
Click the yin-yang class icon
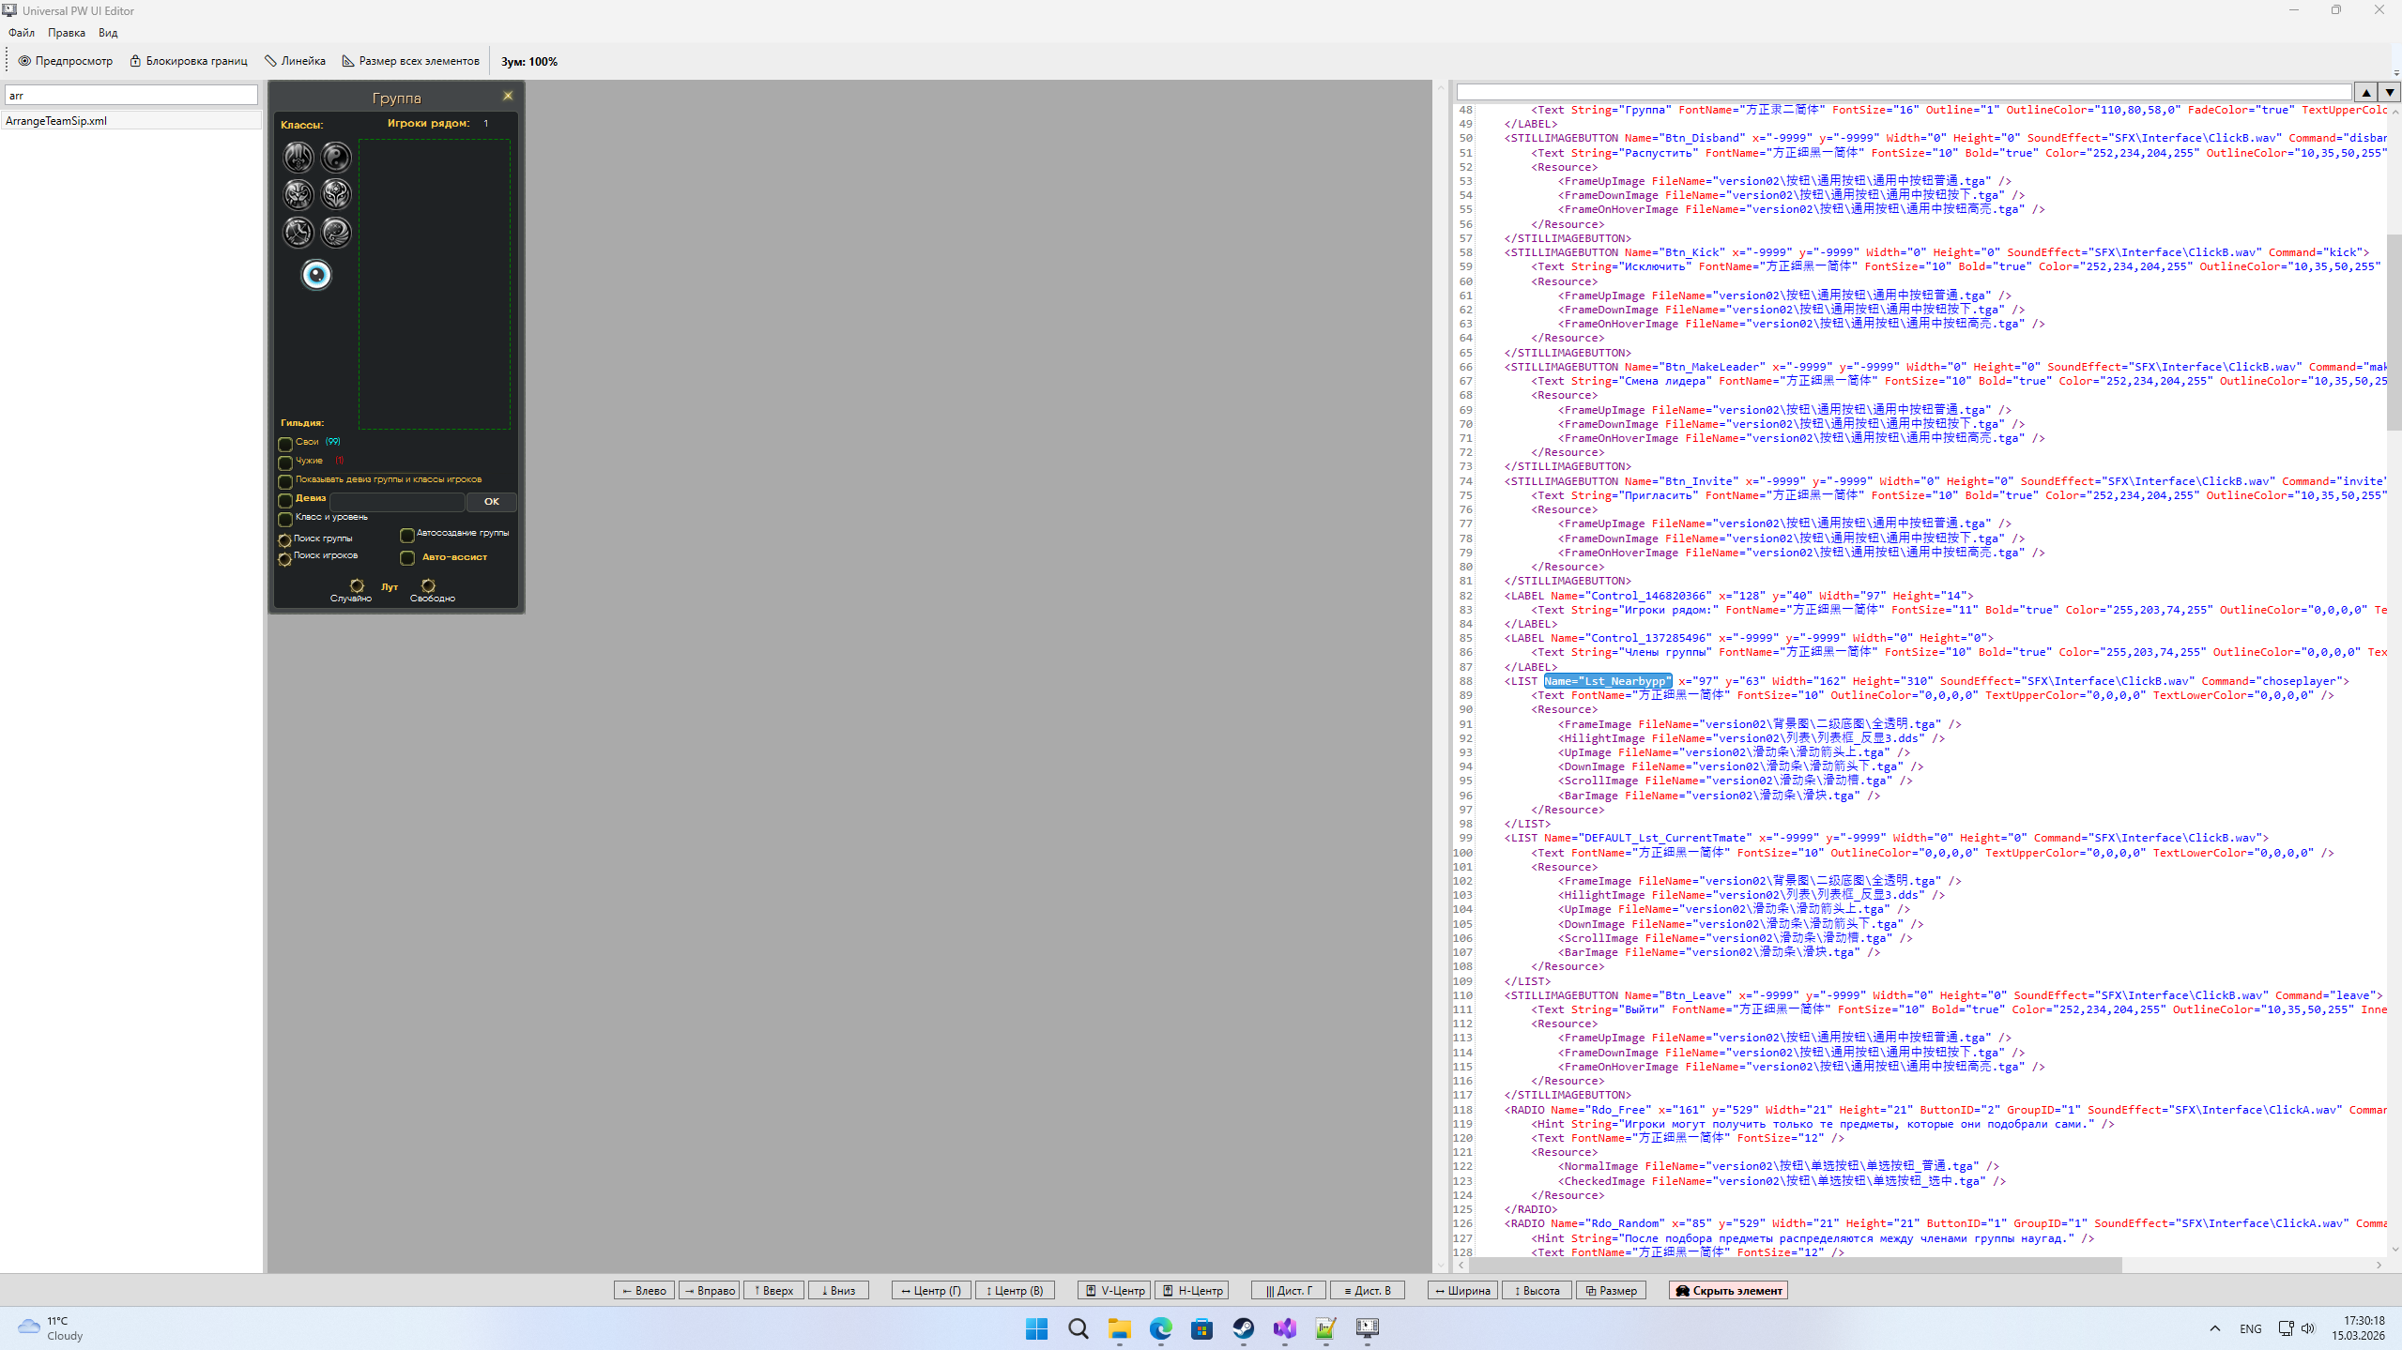point(336,157)
